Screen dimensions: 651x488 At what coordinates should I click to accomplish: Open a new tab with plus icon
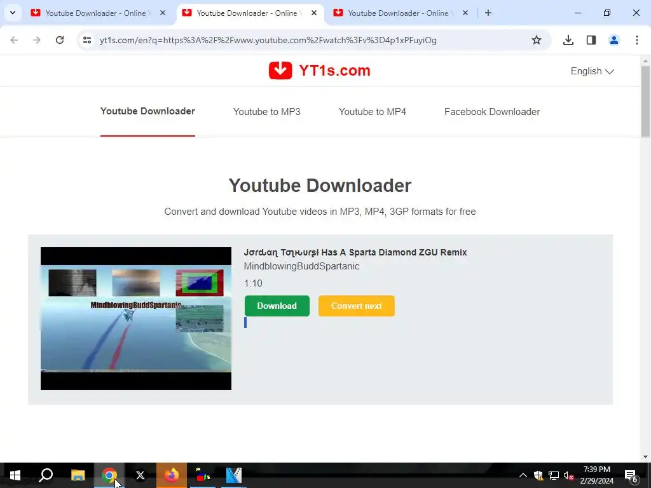[x=488, y=13]
